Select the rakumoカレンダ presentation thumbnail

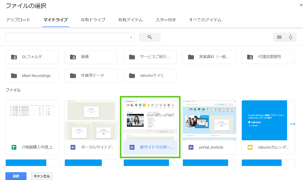[x=268, y=120]
